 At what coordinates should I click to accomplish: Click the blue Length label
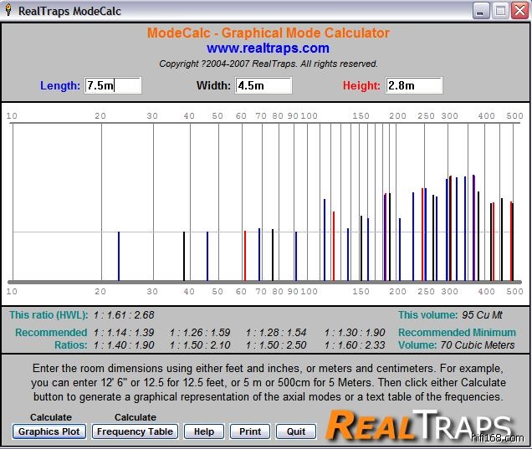(x=60, y=85)
